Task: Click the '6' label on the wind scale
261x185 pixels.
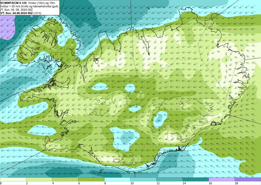Action: click(x=79, y=183)
